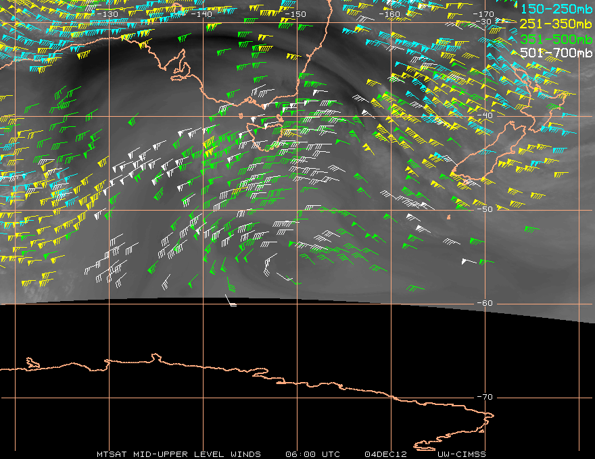This screenshot has width=595, height=459.
Task: Click the -40 latitude label
Action: tap(485, 115)
